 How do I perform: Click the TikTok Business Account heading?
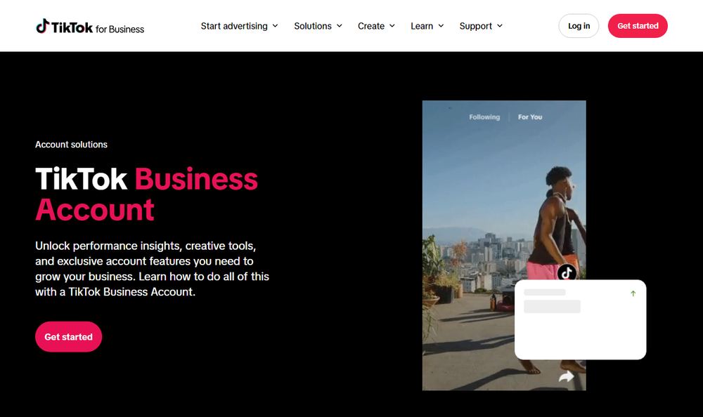coord(147,194)
